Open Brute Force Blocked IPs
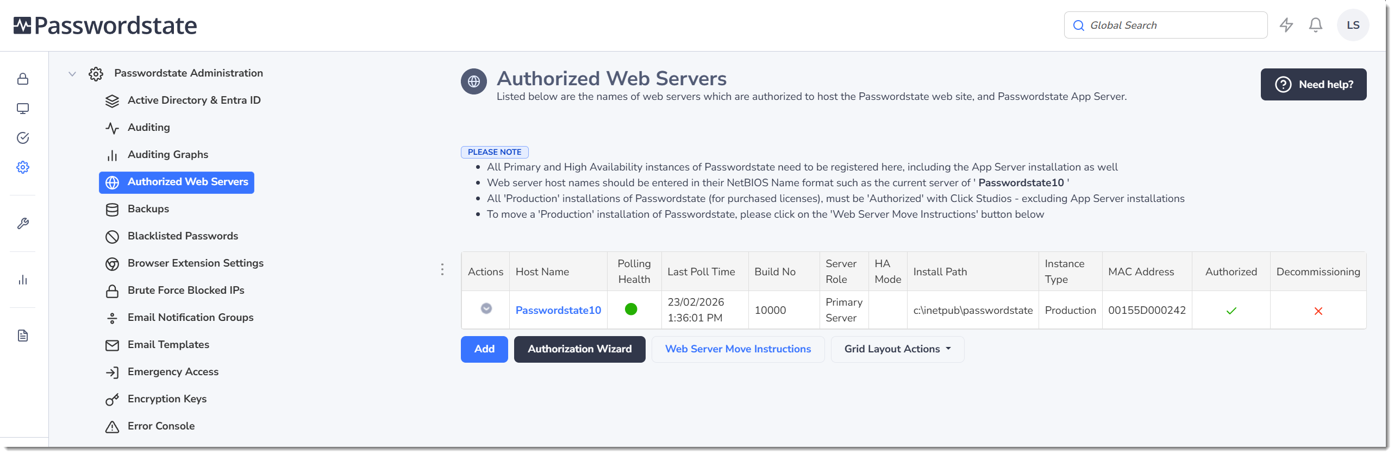The height and width of the screenshot is (455, 1394). pyautogui.click(x=186, y=290)
